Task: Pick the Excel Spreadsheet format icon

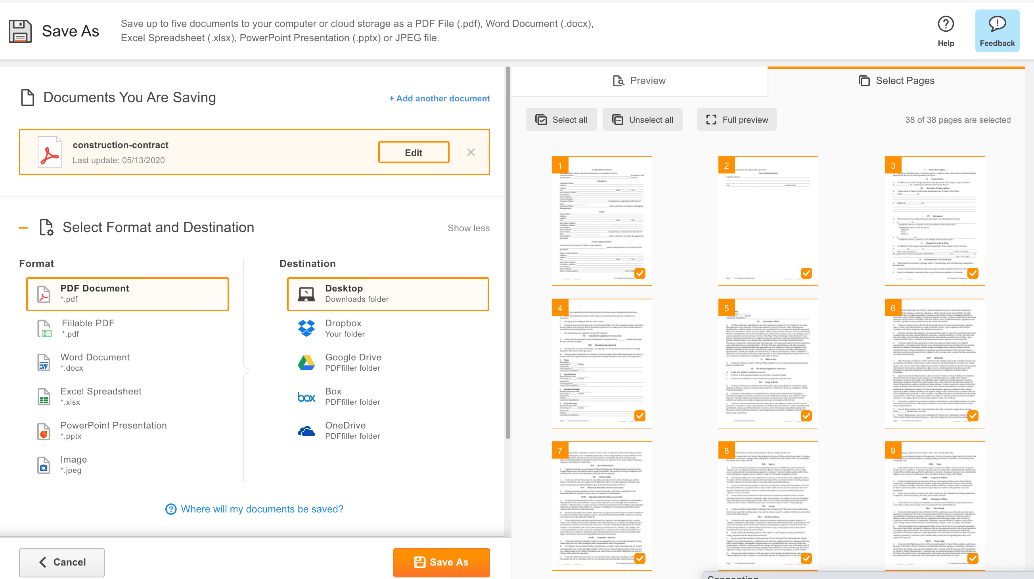Action: (44, 396)
